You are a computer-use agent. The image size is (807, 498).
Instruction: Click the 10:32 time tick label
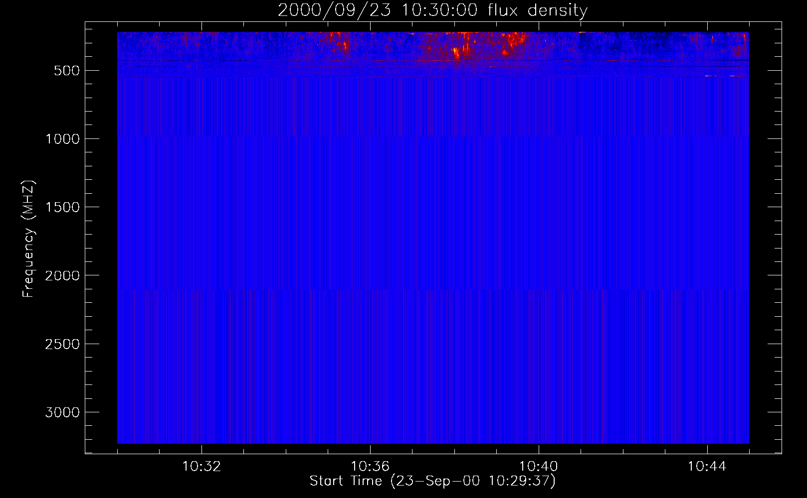point(202,467)
